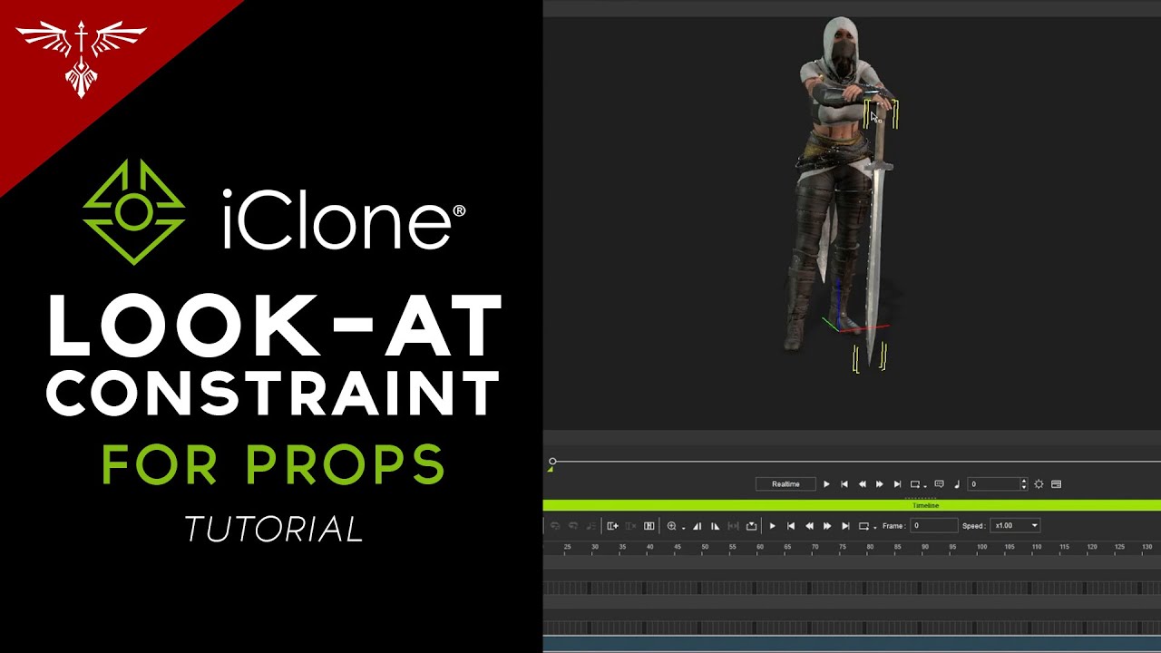Step to previous frame in upper playback bar
The image size is (1161, 653).
point(862,484)
